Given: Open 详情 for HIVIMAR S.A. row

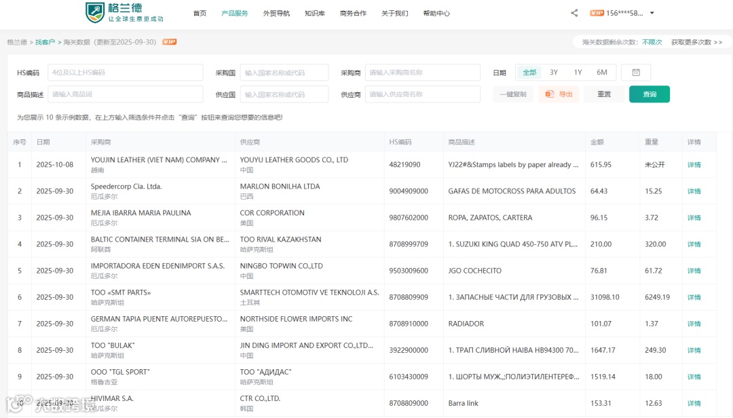Looking at the screenshot, I should tap(694, 403).
